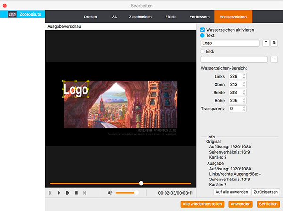Increase the Oben value with the up arrow
This screenshot has width=283, height=211.
point(244,83)
